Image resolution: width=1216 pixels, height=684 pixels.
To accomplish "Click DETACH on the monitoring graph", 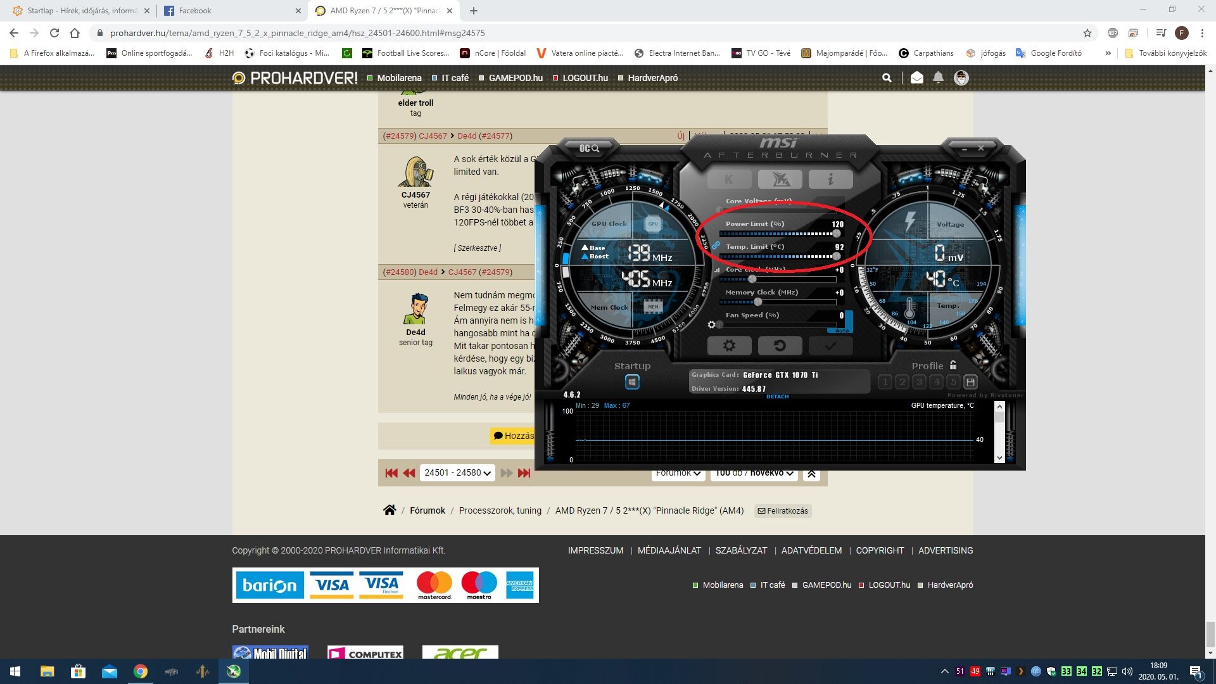I will coord(778,396).
